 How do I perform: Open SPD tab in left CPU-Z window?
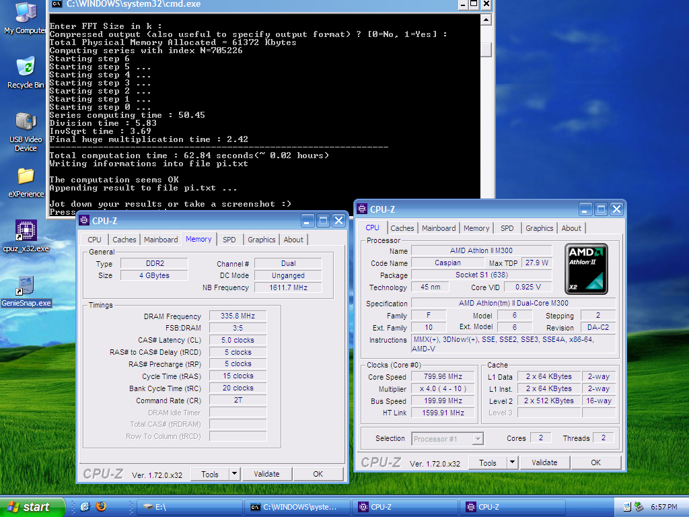(229, 240)
